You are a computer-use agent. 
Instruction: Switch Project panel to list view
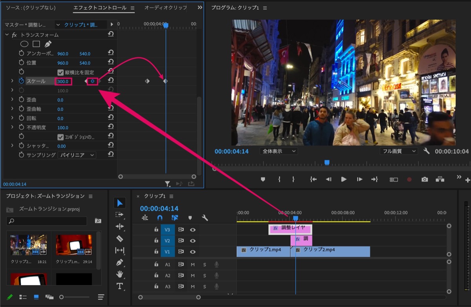coord(23,297)
